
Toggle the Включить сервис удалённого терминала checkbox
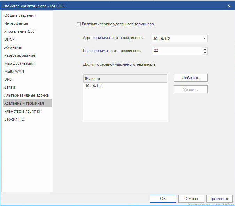pos(79,24)
